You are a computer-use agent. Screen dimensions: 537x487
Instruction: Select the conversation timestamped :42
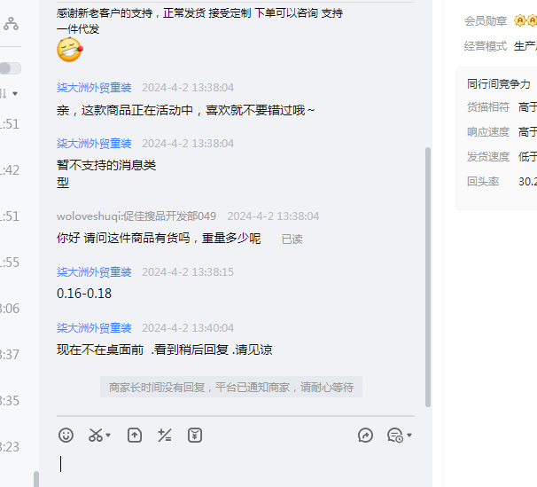tap(10, 170)
